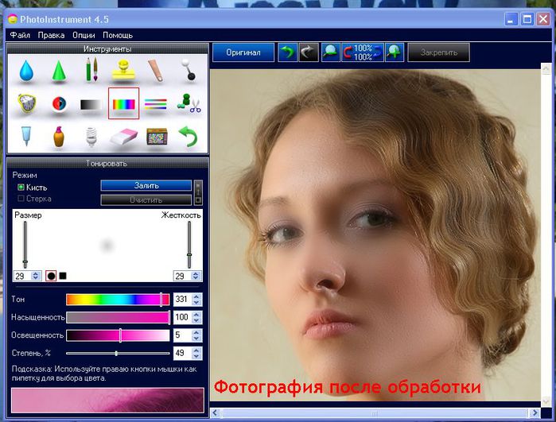This screenshot has height=422, width=556.
Task: Open the Опции menu
Action: [x=84, y=35]
